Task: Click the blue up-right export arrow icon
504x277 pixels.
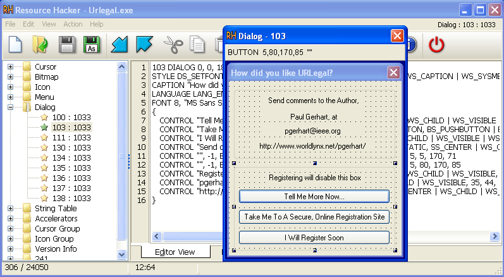Action: (144, 44)
